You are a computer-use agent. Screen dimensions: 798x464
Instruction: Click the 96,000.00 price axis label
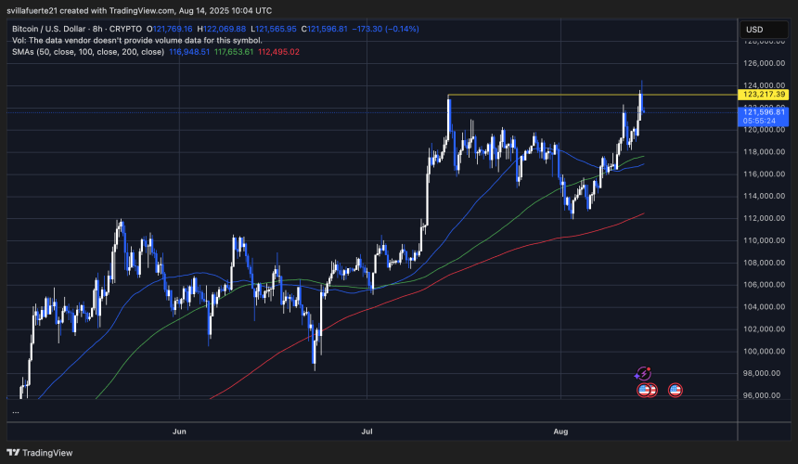click(x=764, y=395)
